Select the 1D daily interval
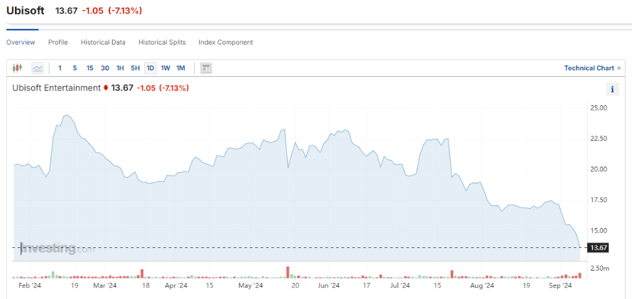 [x=150, y=68]
